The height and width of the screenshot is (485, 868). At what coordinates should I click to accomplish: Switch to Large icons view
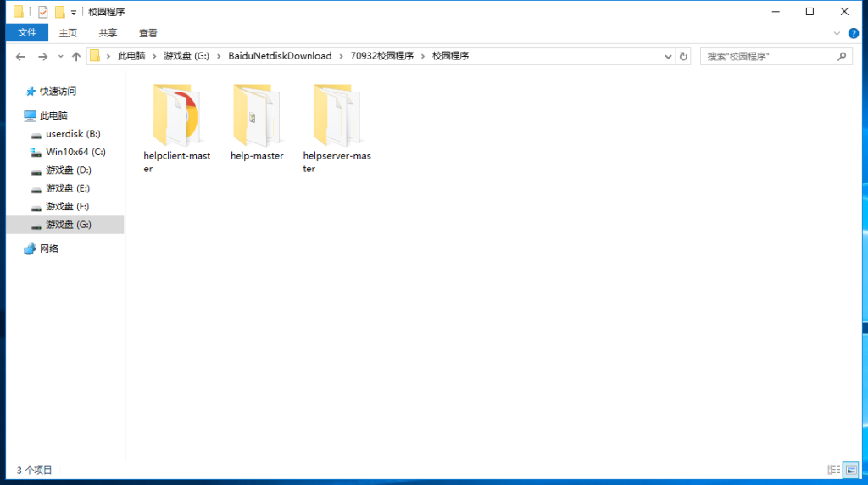coord(851,470)
